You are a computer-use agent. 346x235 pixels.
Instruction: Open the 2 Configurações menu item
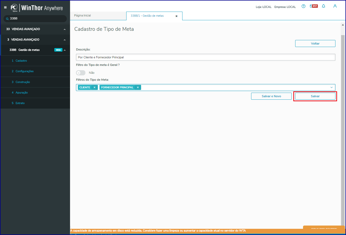coord(35,71)
